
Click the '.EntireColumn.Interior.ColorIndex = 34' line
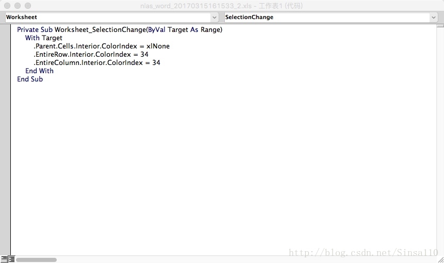(x=97, y=62)
